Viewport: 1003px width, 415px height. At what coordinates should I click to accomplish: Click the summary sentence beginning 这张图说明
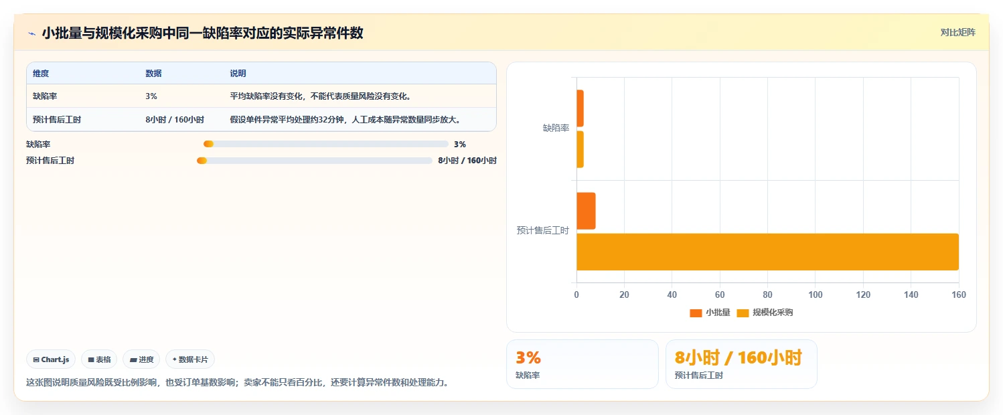[x=237, y=383]
